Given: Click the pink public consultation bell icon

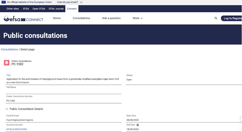Looking at the screenshot, I should point(7,63).
